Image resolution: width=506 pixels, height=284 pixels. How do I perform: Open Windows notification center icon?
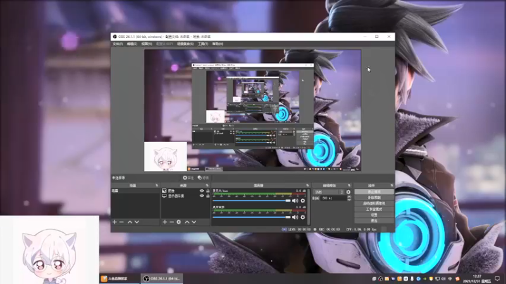[497, 279]
